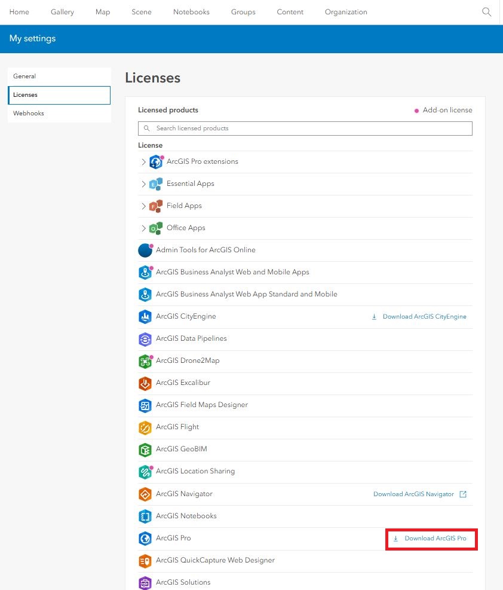Go to Map in the top navigation

pyautogui.click(x=103, y=12)
